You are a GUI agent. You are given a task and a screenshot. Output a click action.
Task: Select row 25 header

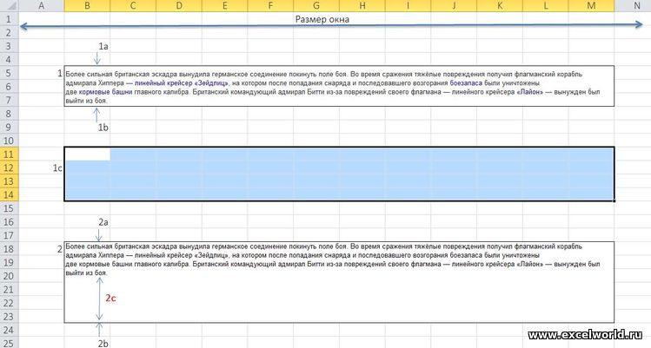(x=10, y=343)
